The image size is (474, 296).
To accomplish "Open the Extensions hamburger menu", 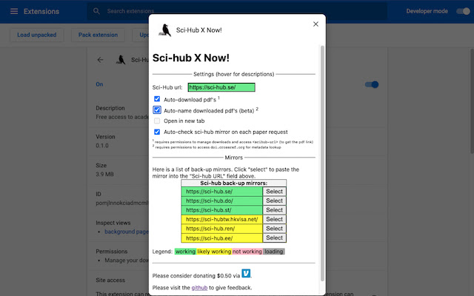I will pos(14,12).
